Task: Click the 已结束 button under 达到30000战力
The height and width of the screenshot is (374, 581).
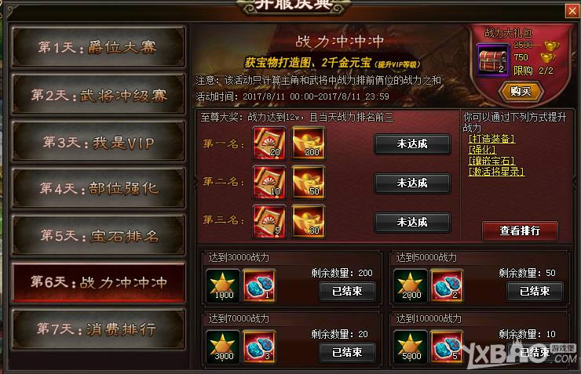Action: pyautogui.click(x=348, y=291)
